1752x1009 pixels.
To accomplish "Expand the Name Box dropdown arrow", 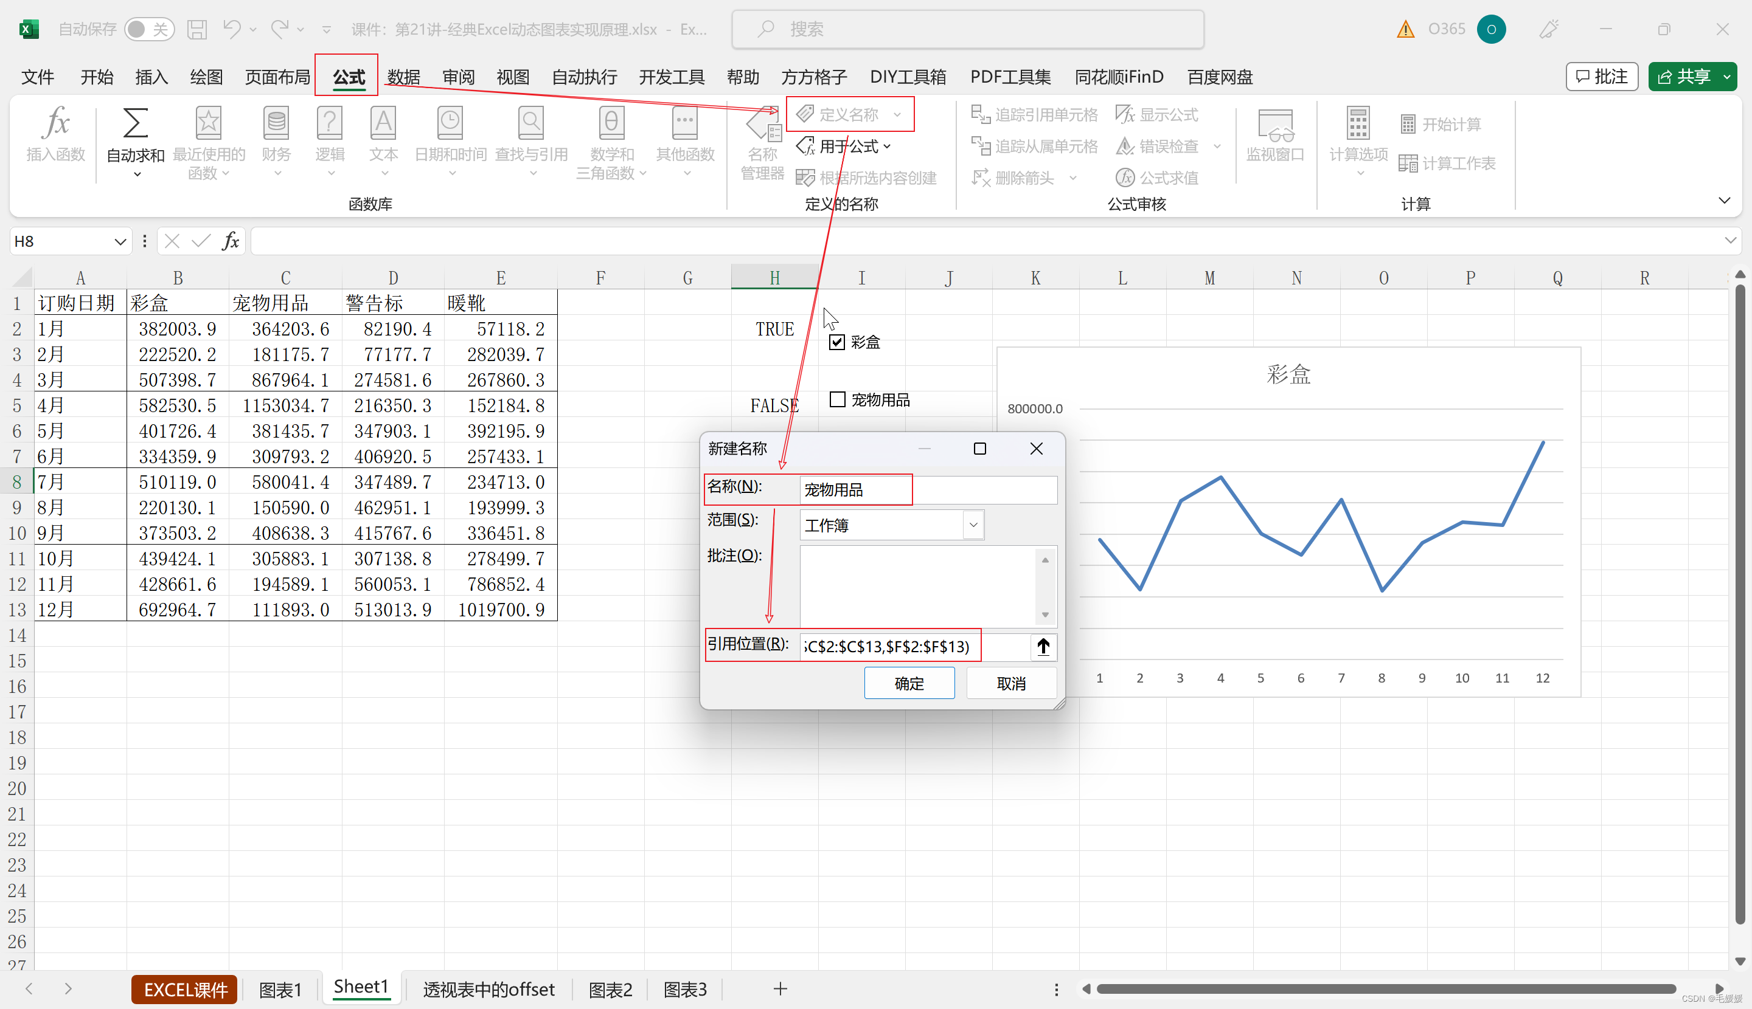I will click(120, 241).
